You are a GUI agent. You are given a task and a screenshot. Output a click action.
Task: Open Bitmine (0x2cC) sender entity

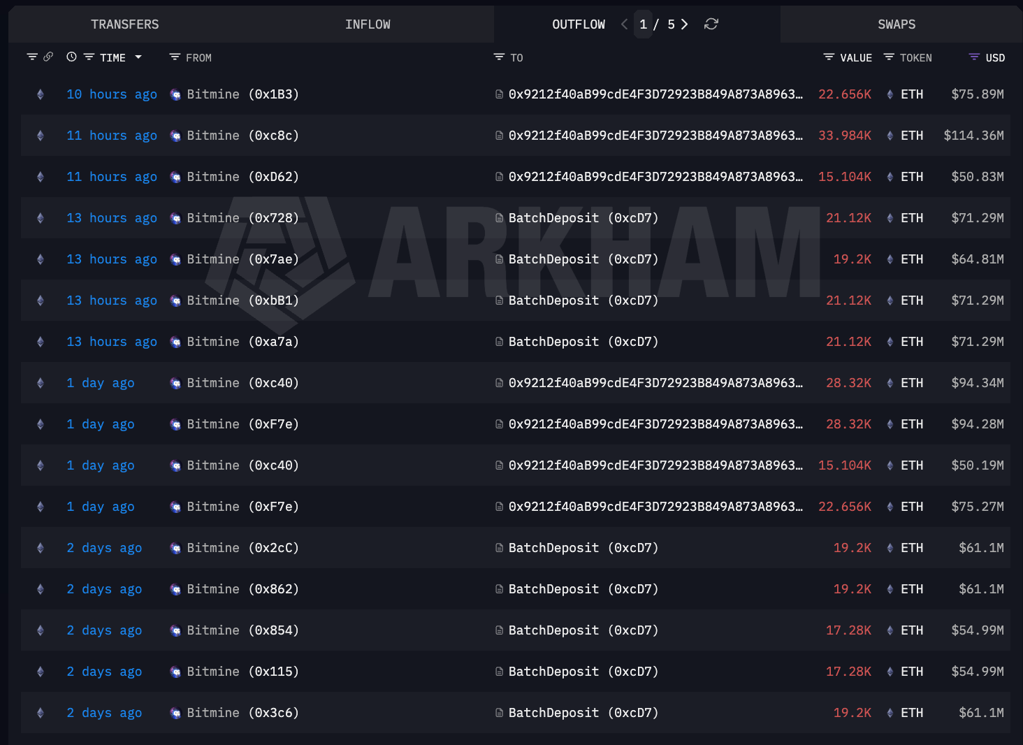tap(242, 548)
